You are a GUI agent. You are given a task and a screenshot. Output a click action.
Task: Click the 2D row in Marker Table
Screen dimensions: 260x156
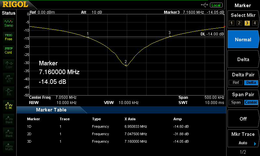click(x=108, y=134)
